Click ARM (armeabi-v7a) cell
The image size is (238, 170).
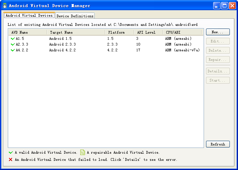[x=182, y=50]
